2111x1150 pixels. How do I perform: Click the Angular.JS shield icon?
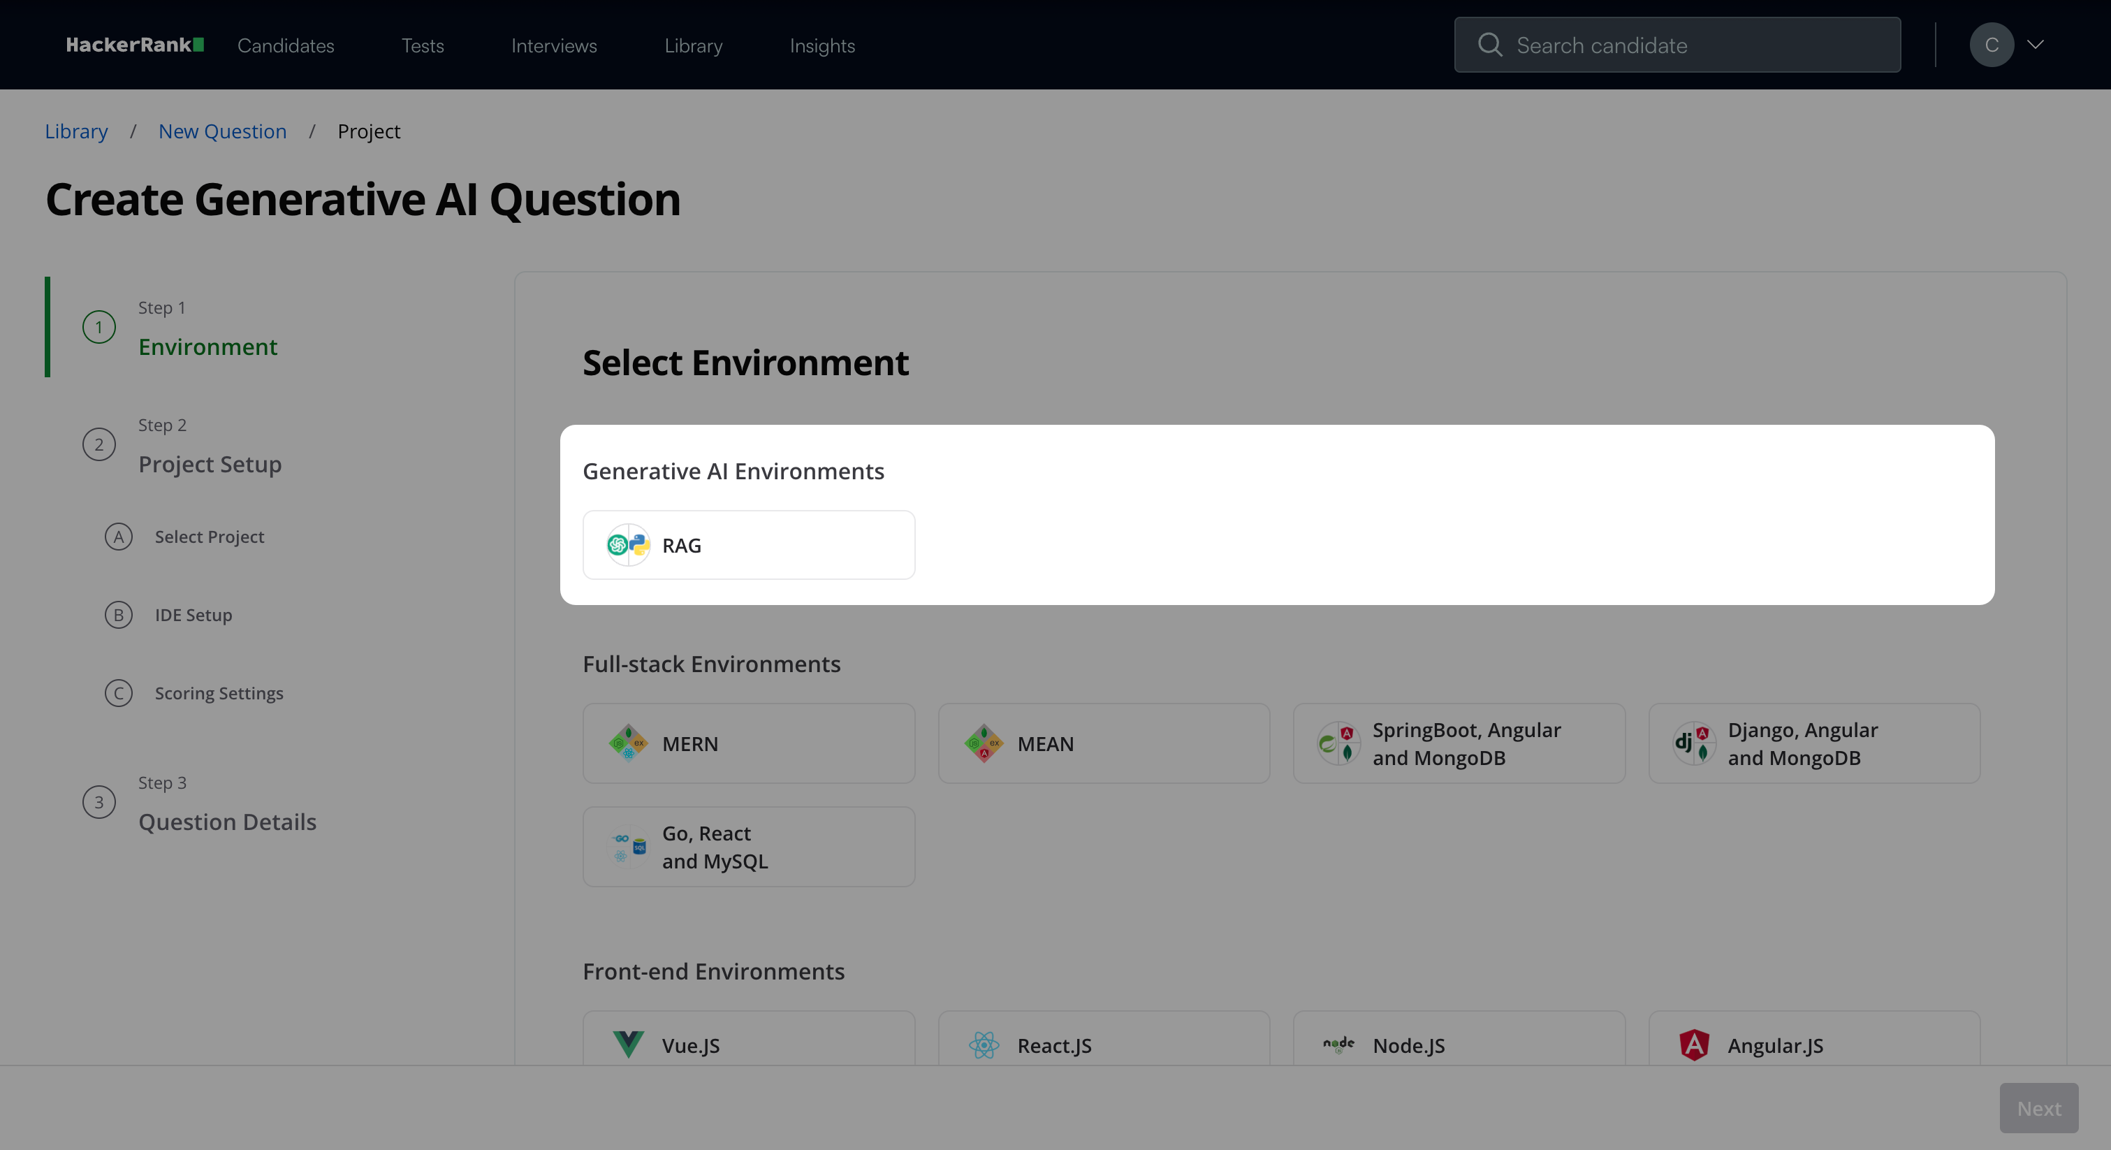[1694, 1045]
